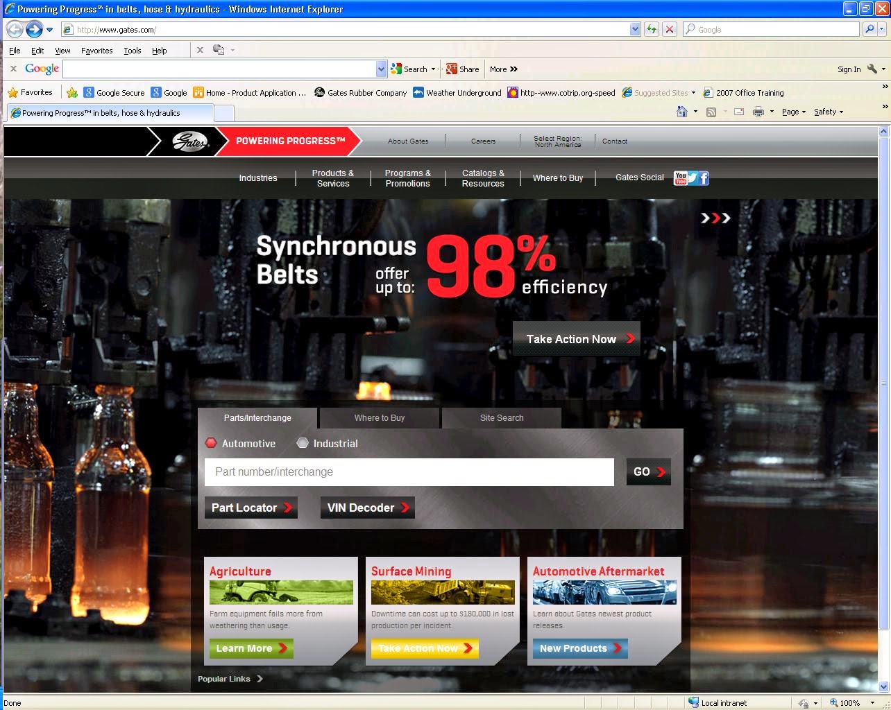
Task: Expand the Google toolbar More chevron
Action: click(504, 69)
